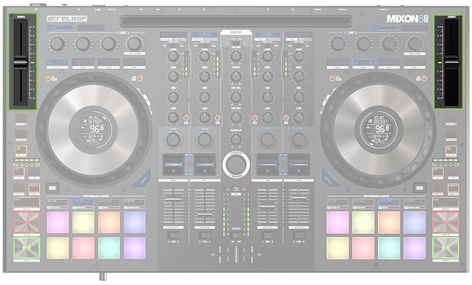
Task: Tap the left deck red CUE button
Action: click(x=27, y=222)
